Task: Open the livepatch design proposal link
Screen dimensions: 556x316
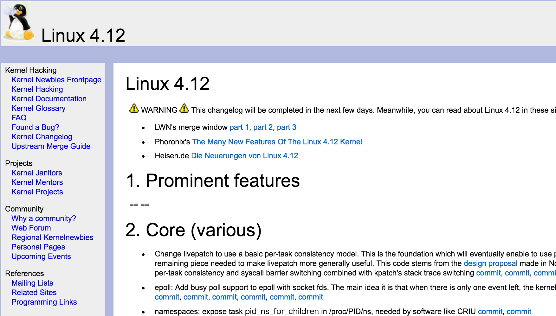Action: [490, 263]
